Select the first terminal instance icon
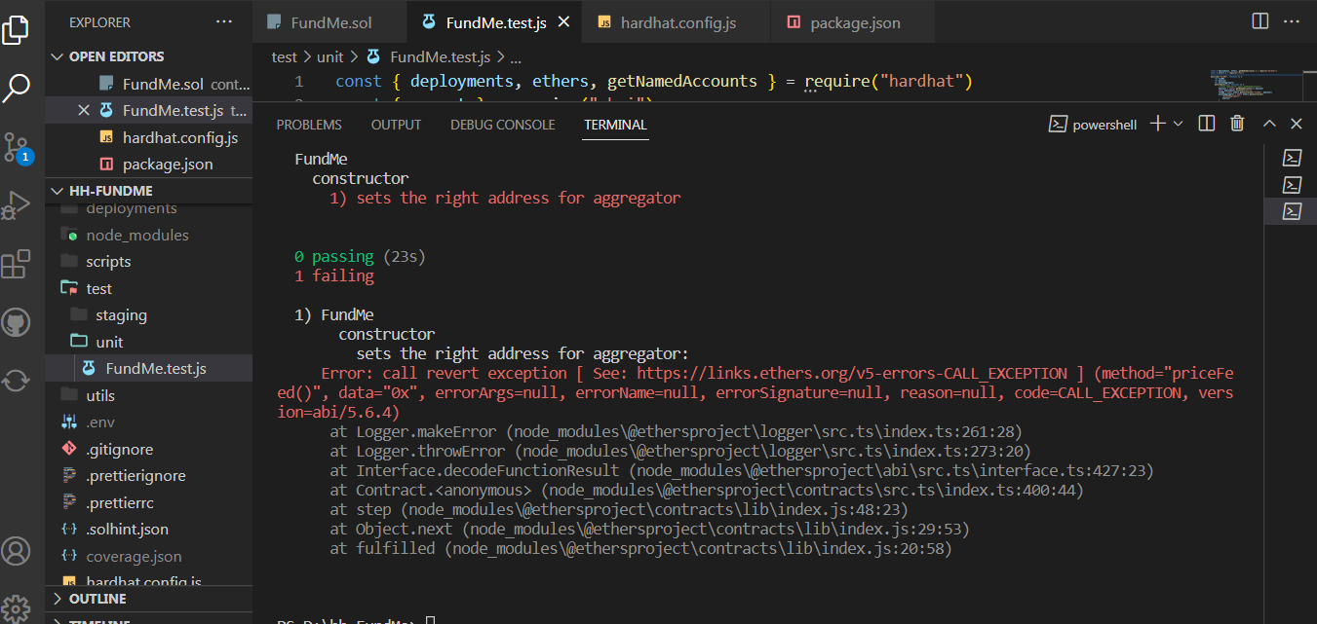 [x=1292, y=158]
